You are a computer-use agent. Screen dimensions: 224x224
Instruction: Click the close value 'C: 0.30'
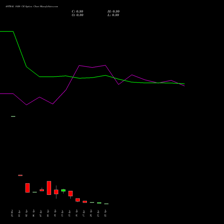78,12
